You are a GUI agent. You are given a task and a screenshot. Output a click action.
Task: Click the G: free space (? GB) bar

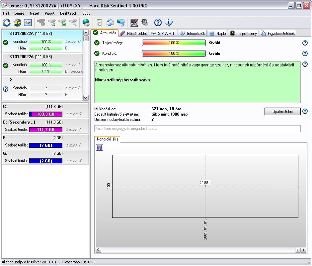(46, 161)
